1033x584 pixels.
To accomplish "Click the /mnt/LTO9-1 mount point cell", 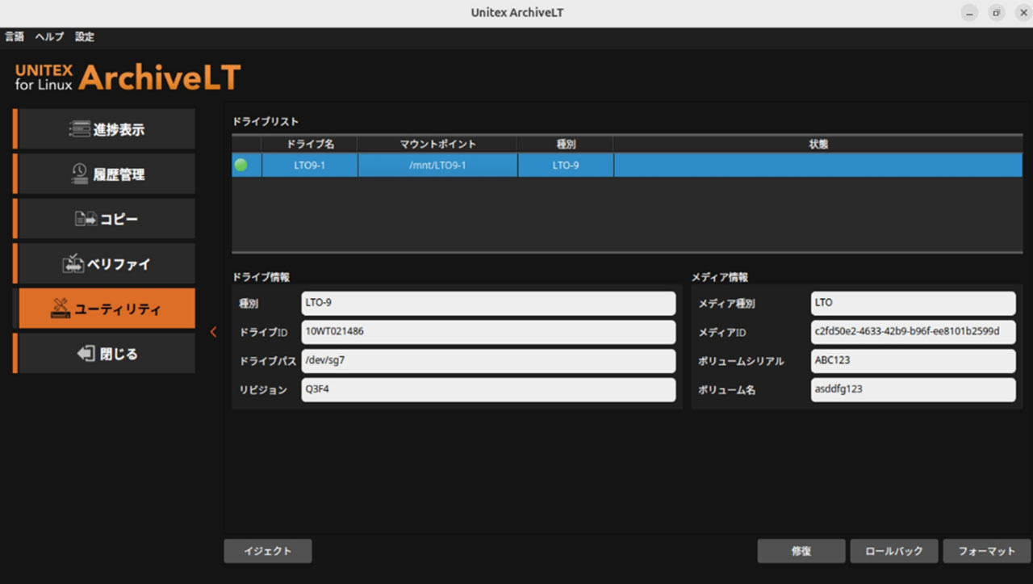I will 437,165.
